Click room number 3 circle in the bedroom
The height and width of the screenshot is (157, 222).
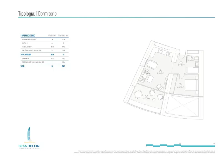click(180, 84)
